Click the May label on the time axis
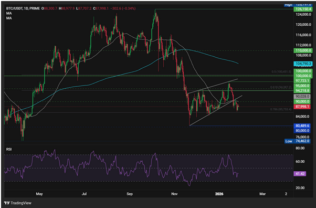This screenshot has height=208, width=316. [x=39, y=194]
